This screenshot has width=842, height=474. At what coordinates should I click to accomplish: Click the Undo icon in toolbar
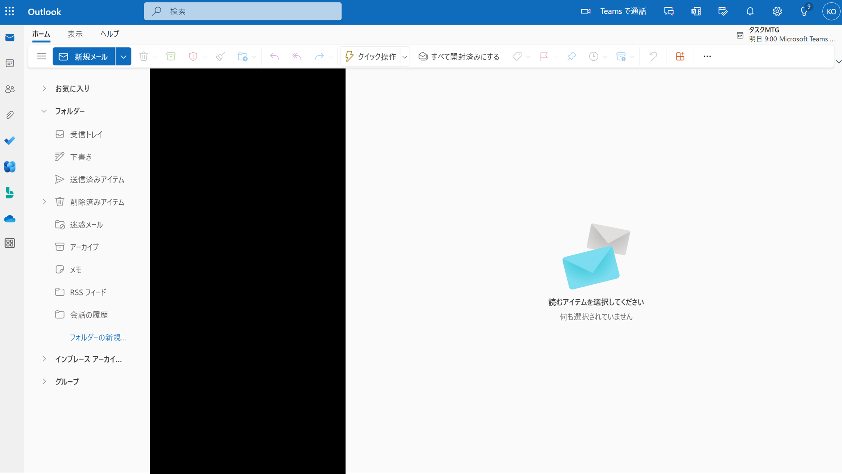(x=653, y=56)
